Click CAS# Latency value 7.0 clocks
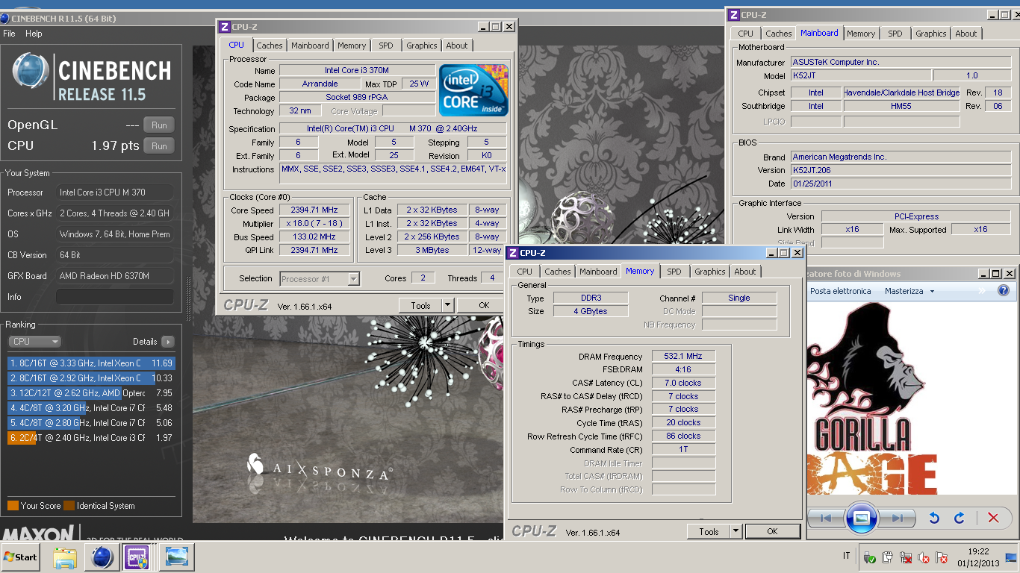1020x573 pixels. [683, 383]
